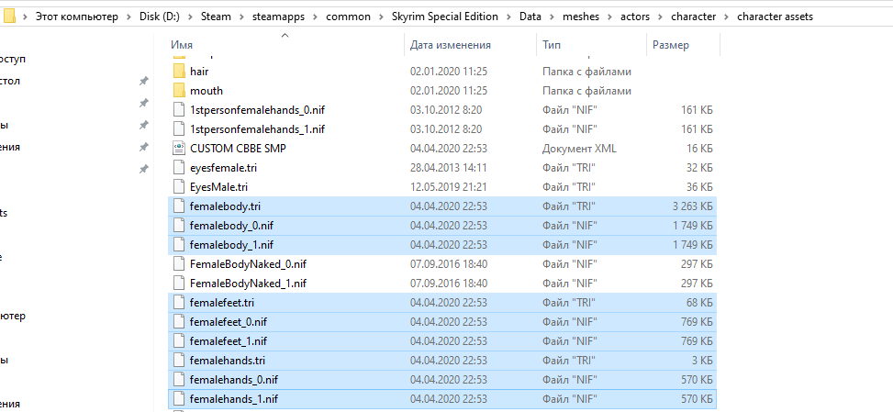Click the FemaleBodyNaked_0.nif file icon

point(178,264)
